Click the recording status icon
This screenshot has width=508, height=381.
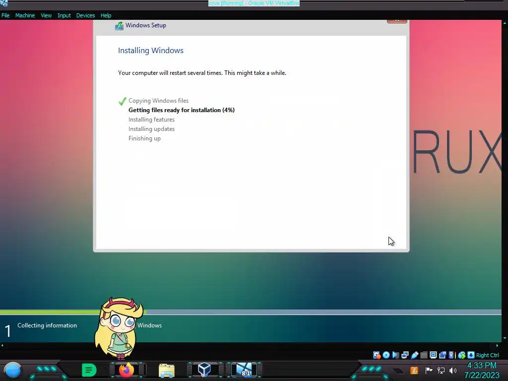(443, 355)
